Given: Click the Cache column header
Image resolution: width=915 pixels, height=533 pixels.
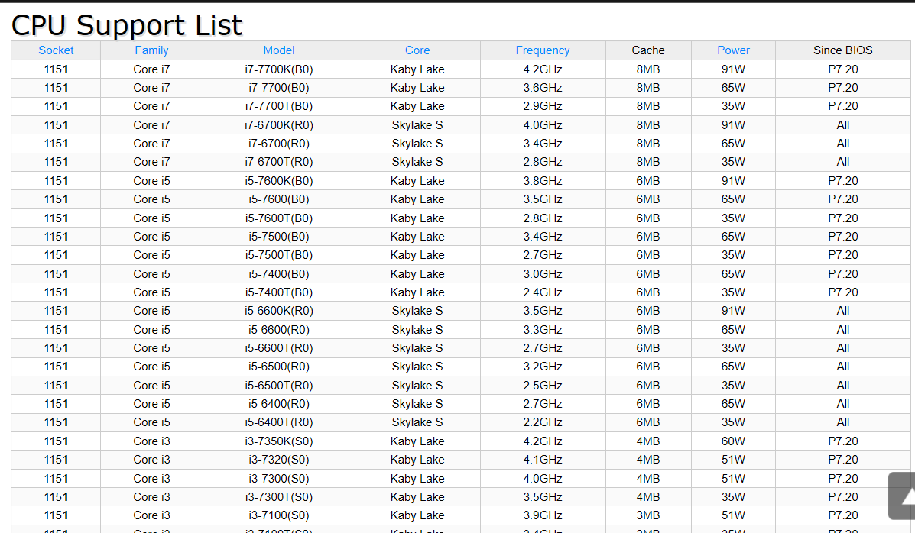Looking at the screenshot, I should tap(648, 50).
